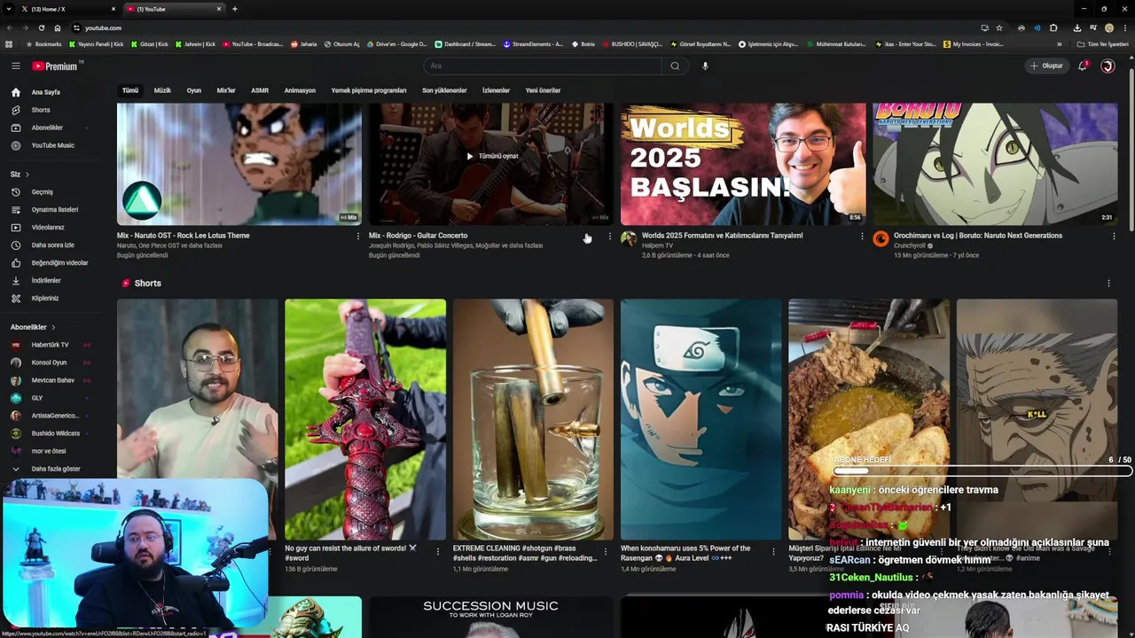Open the YouTube hamburger guide menu
Screen dimensions: 1135x638
15,66
